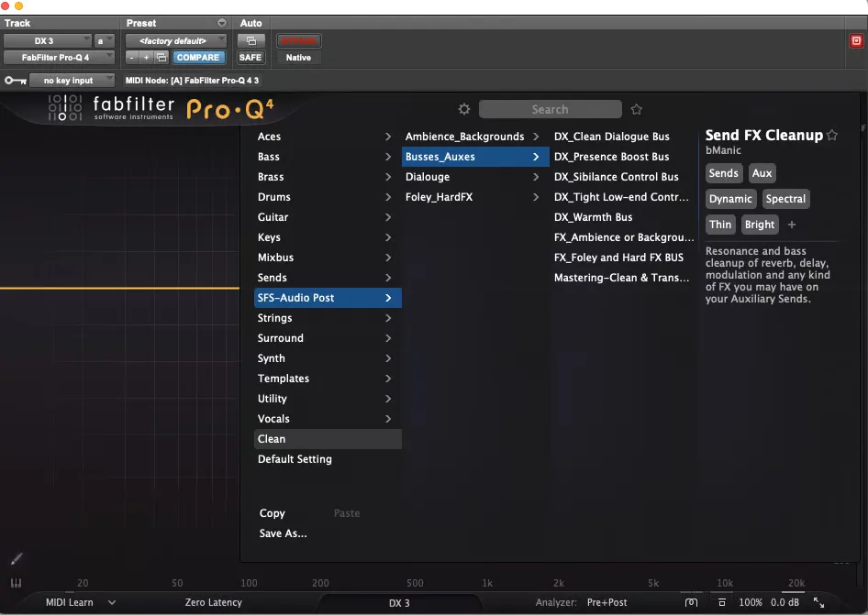Toggle full screen resize arrows icon

pos(818,602)
